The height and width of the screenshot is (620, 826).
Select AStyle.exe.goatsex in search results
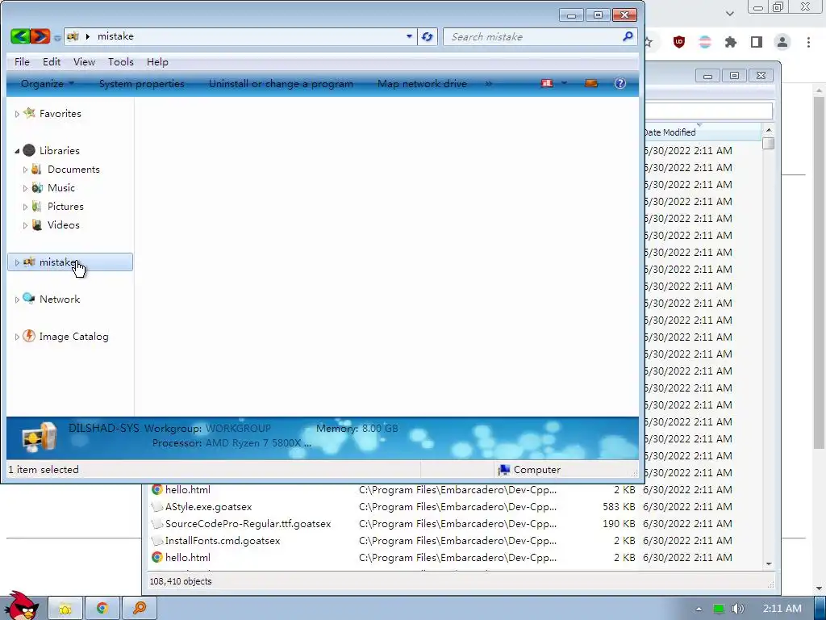tap(393, 507)
